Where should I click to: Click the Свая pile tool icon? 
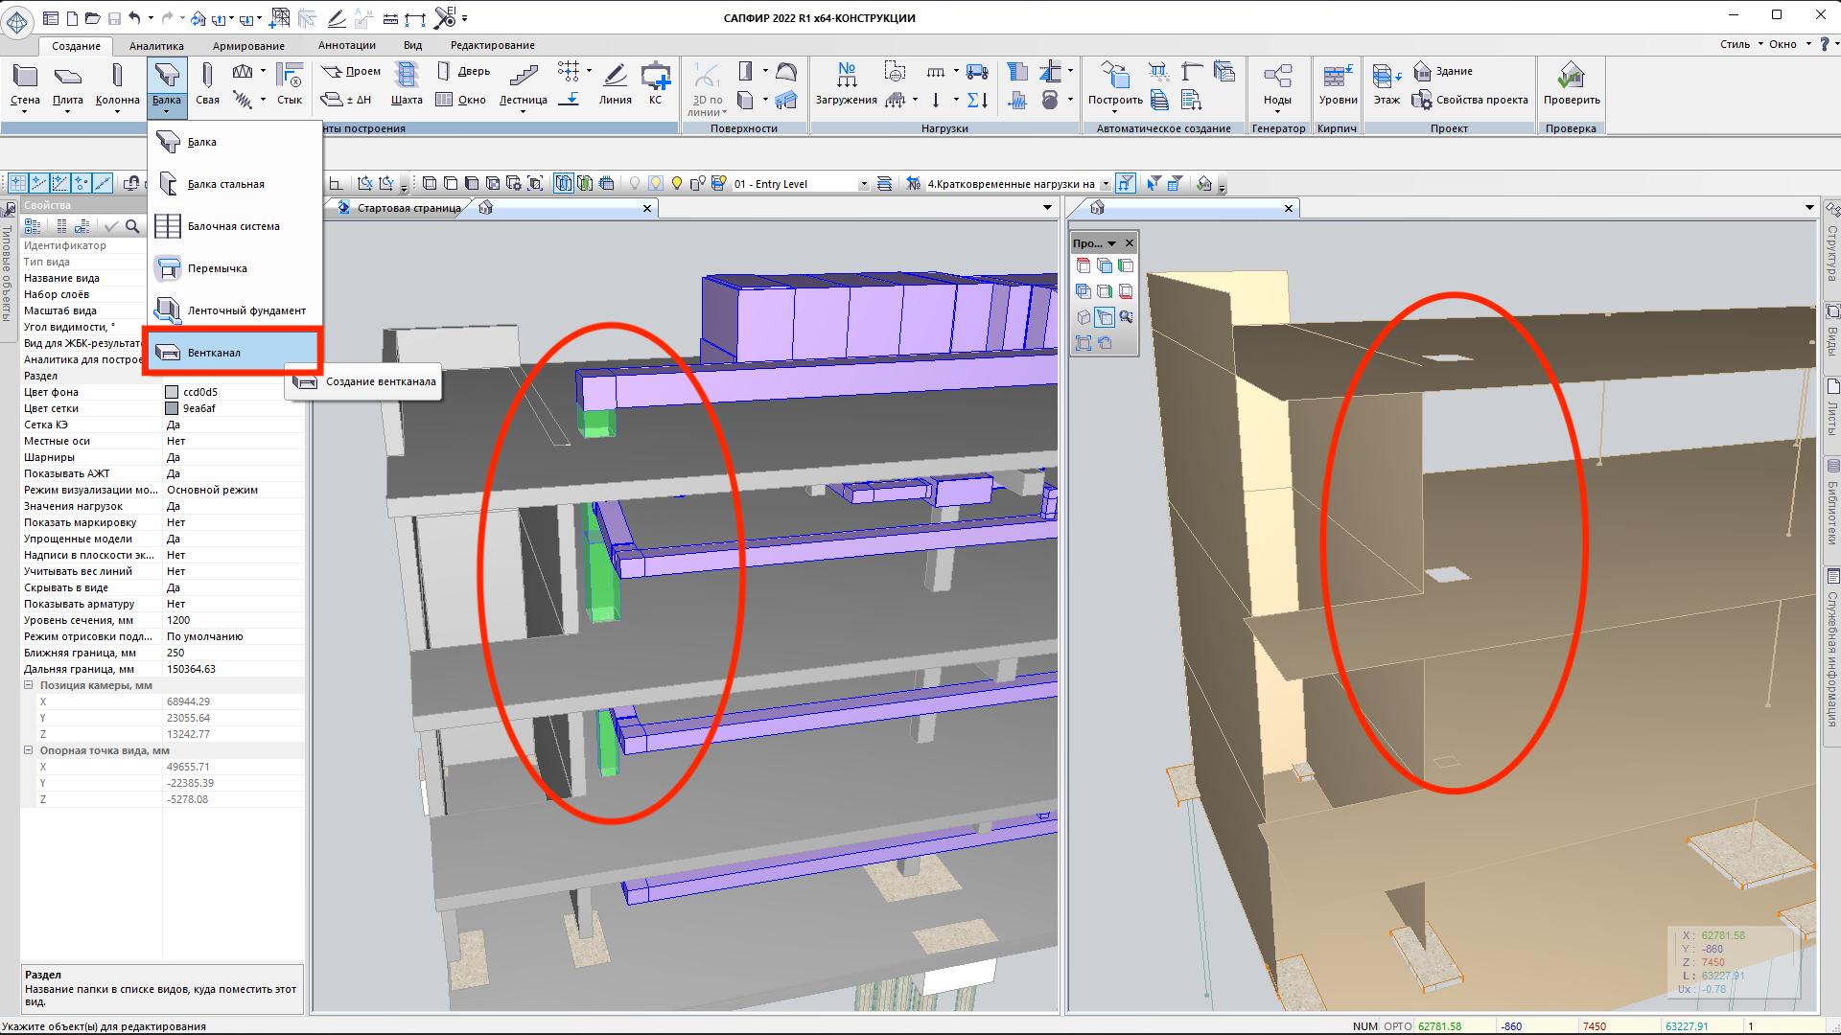pyautogui.click(x=207, y=77)
